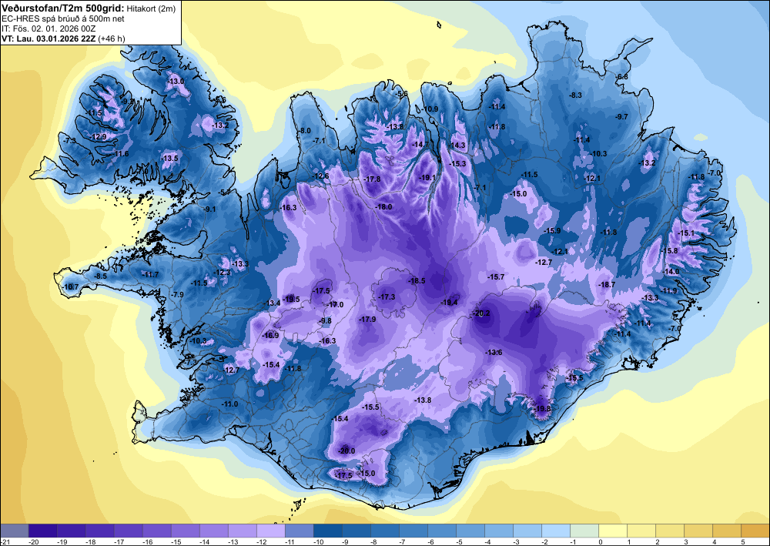Click the -17.8 temperature value
The width and height of the screenshot is (770, 546).
point(372,179)
